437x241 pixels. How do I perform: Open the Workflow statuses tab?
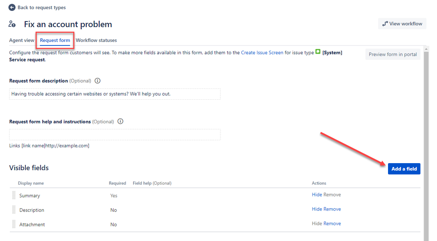[96, 40]
